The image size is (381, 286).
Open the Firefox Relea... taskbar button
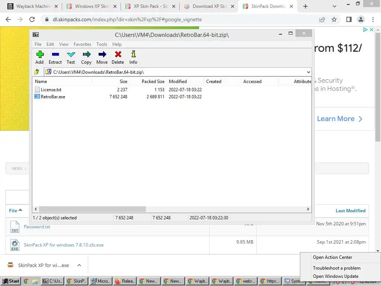125,282
